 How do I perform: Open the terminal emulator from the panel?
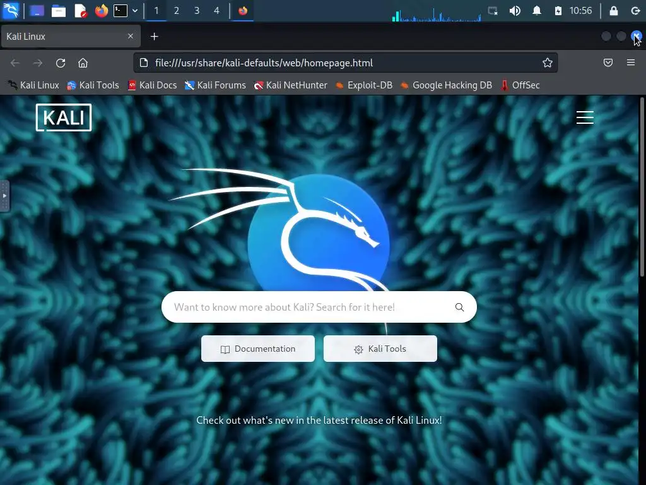(120, 11)
